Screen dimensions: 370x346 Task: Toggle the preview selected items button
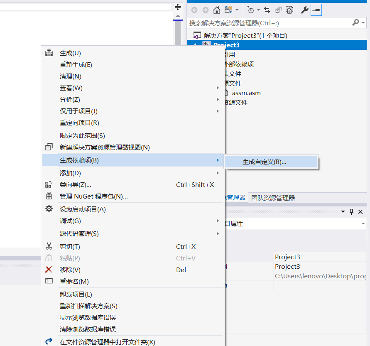(316, 10)
